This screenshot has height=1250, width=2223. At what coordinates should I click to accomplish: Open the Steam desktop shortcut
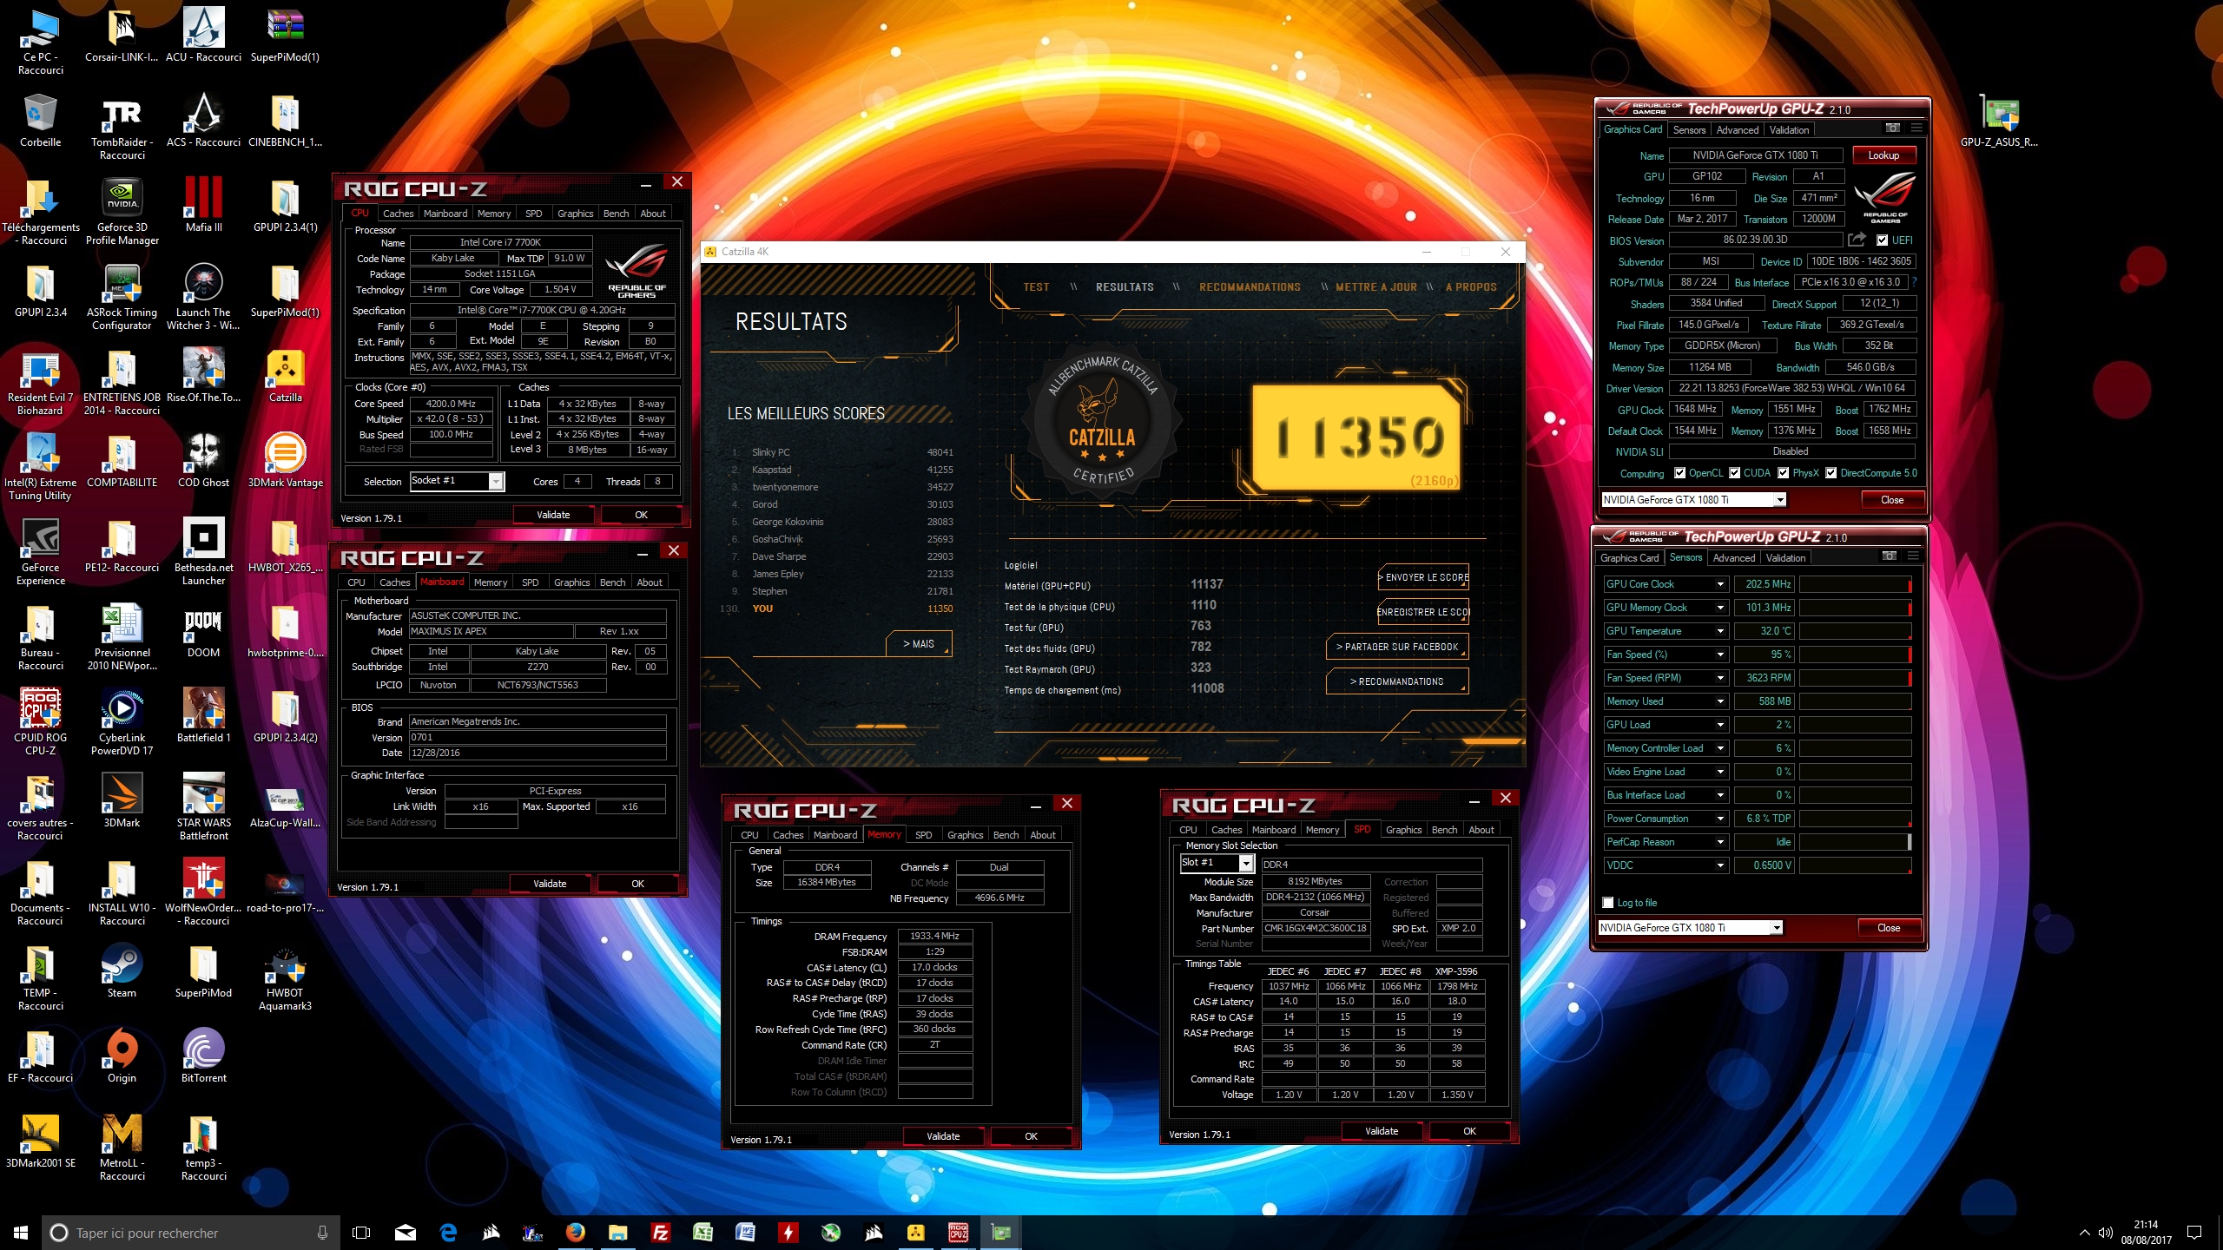(122, 970)
